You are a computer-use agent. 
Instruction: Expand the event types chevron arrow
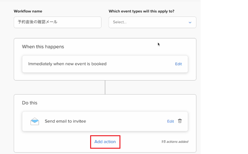point(190,22)
